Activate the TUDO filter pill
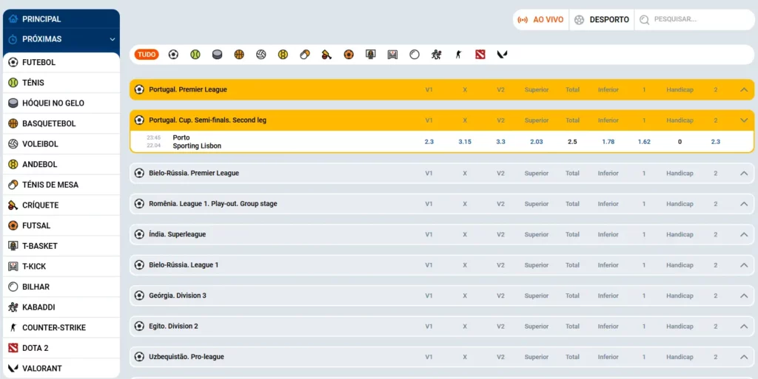 [x=147, y=55]
